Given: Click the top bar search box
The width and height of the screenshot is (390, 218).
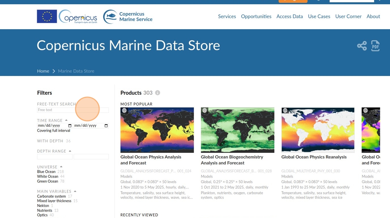Looking at the screenshot, I should coord(352,1).
